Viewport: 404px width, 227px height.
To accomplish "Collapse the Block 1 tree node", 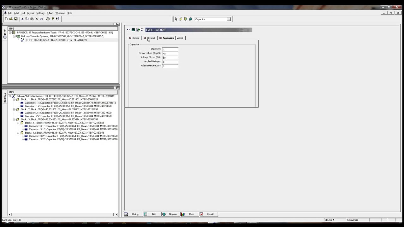I will click(14, 100).
